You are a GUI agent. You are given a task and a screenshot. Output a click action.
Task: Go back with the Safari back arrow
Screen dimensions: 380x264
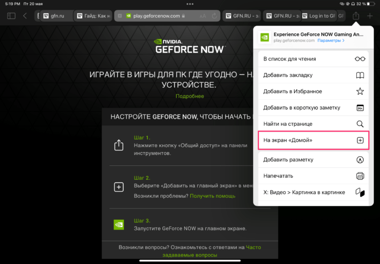tap(25, 16)
